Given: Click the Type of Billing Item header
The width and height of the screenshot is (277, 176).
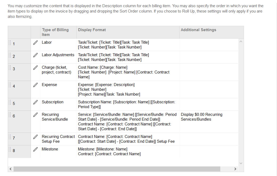Looking at the screenshot, I should coord(55,32).
